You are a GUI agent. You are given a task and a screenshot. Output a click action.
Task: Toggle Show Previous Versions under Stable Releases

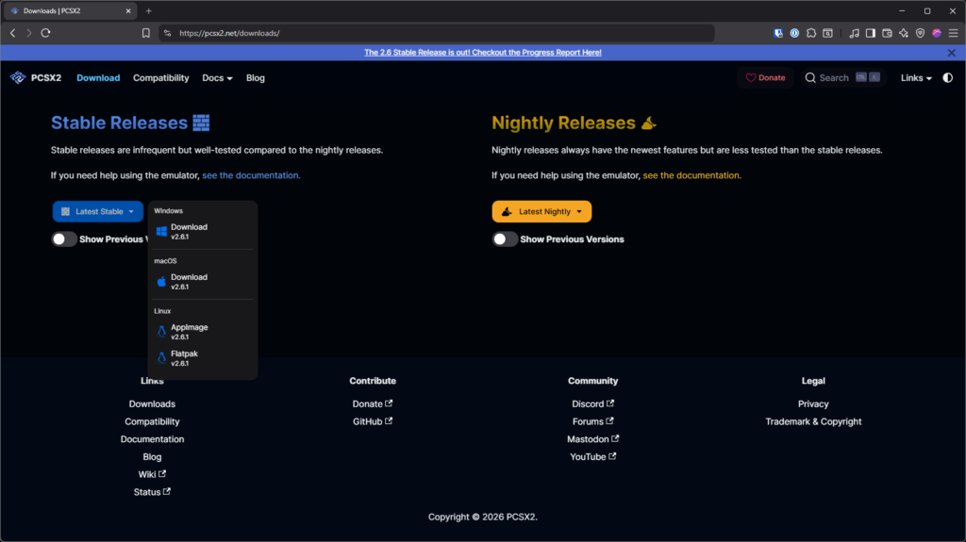(x=64, y=239)
